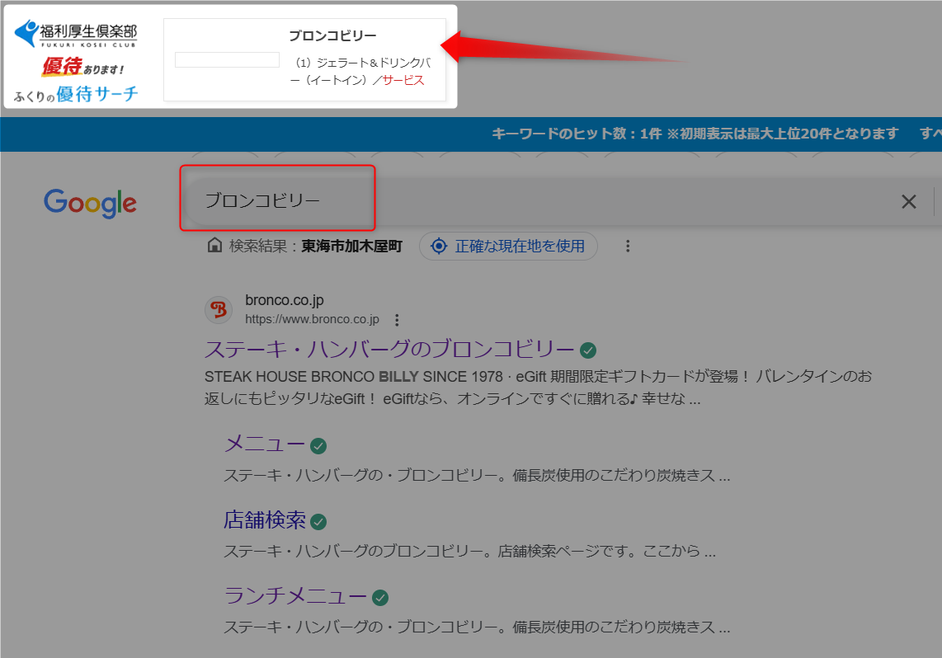Click the Bronco Billy site favicon
942x658 pixels.
(219, 309)
